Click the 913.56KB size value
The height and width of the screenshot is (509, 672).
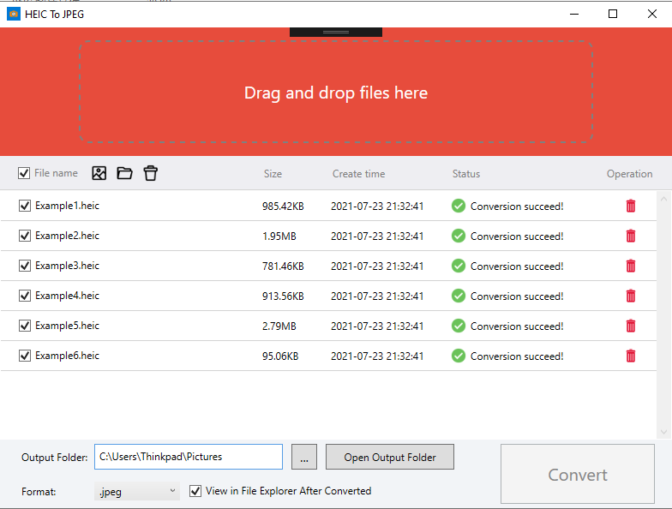point(283,296)
